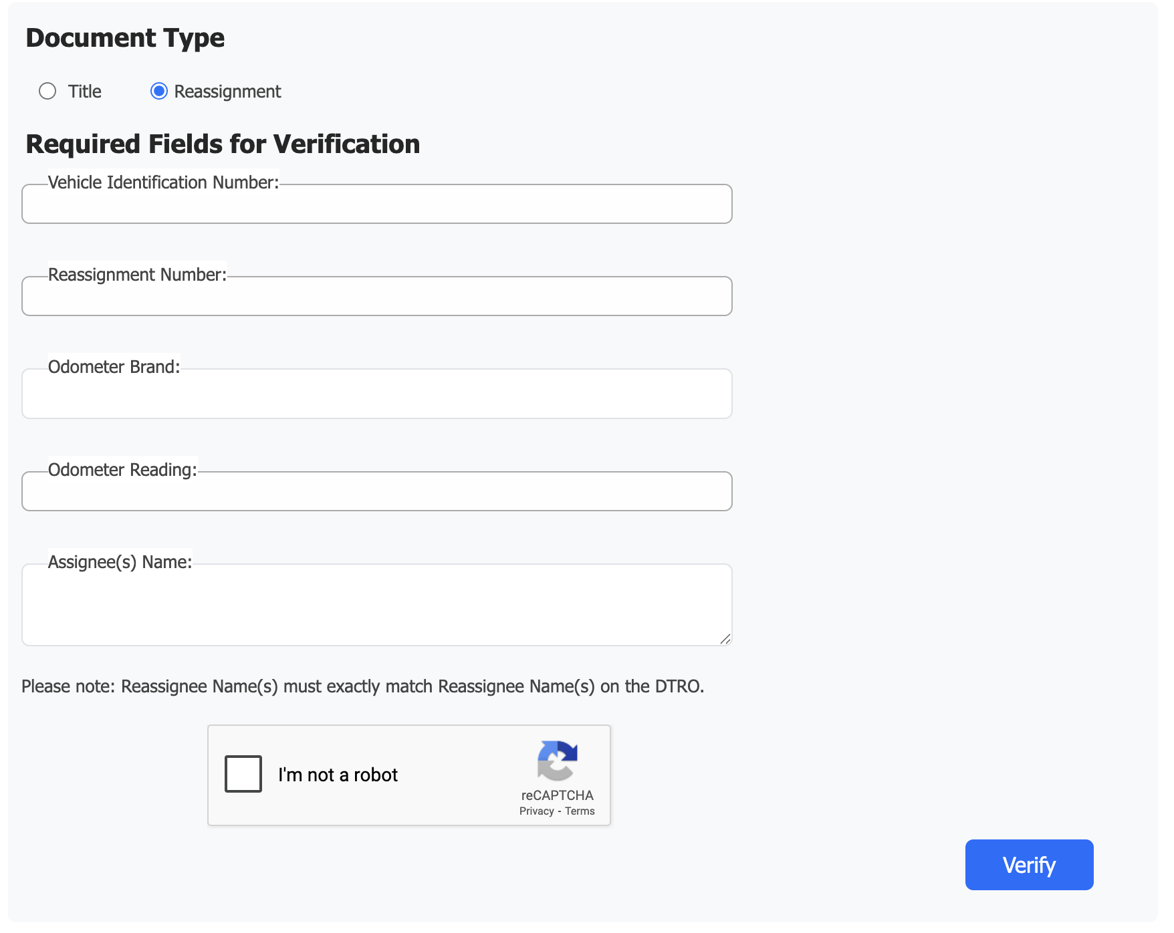Open the reCAPTCHA Terms link

[580, 811]
